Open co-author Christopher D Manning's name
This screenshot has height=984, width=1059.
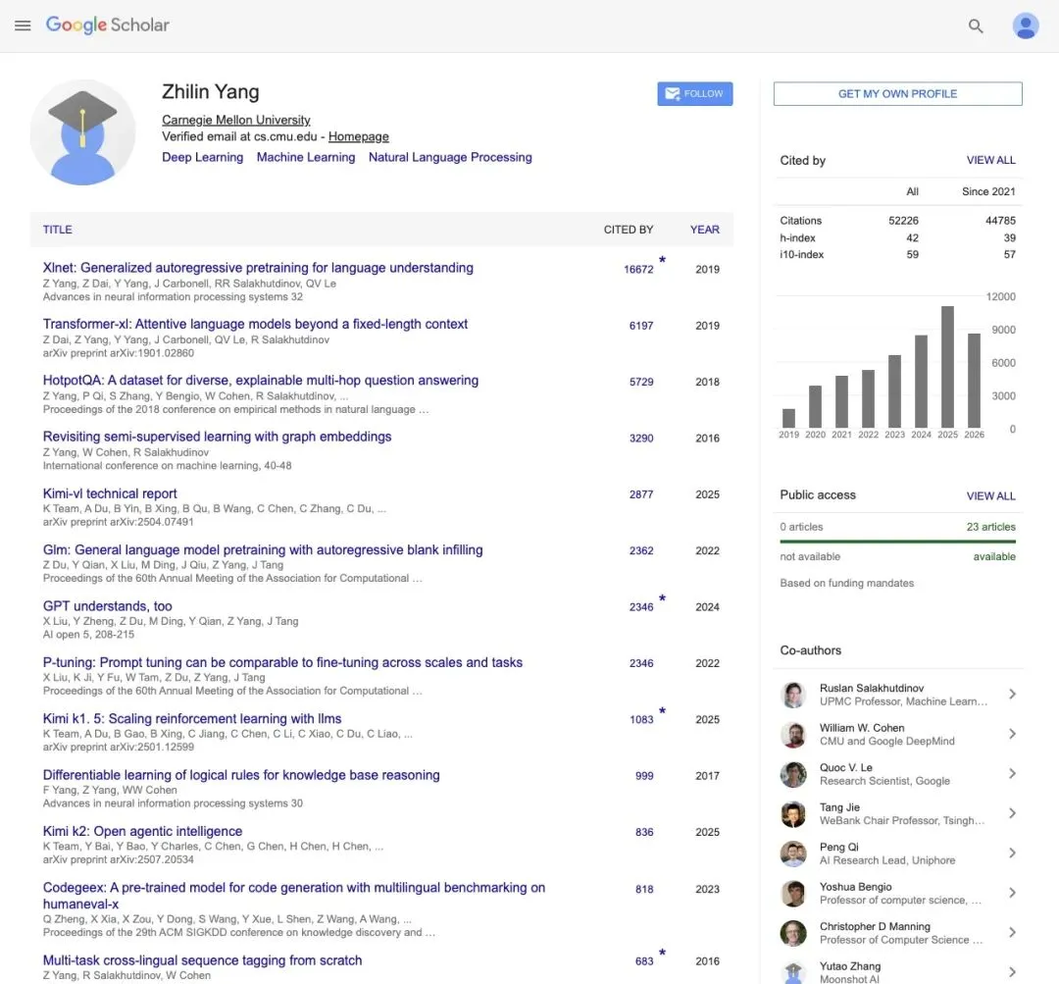pos(875,926)
